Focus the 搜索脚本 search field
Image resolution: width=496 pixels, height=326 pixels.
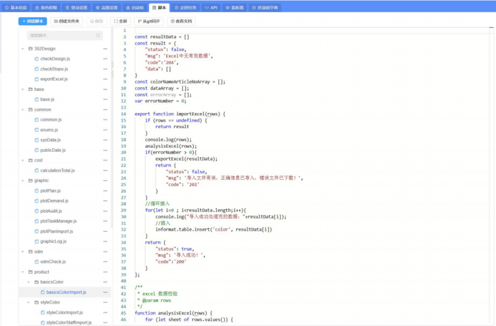click(65, 35)
